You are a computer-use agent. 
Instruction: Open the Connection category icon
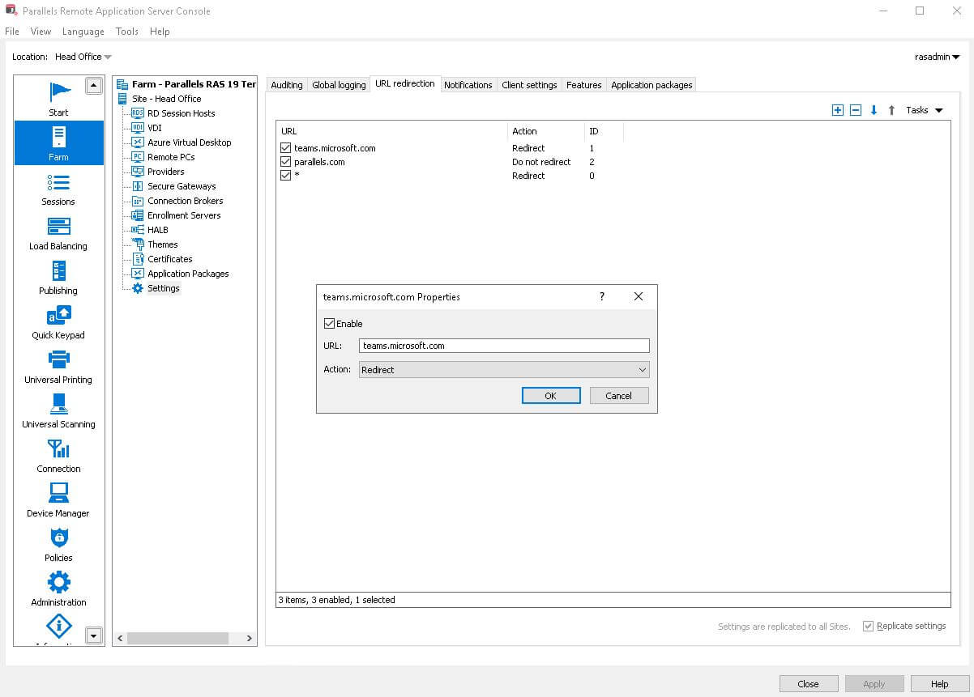pyautogui.click(x=58, y=448)
